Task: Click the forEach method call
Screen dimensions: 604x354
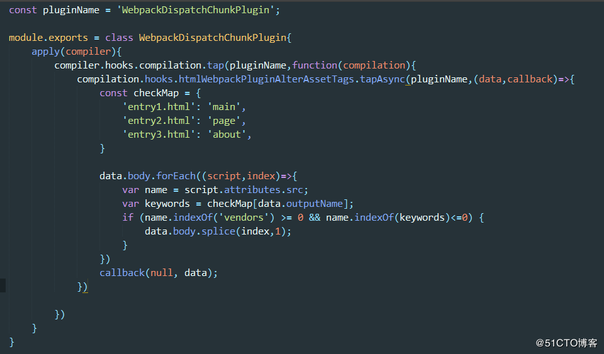Action: click(x=176, y=176)
